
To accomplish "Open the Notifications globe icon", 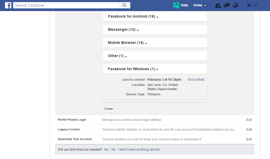I will 235,5.
